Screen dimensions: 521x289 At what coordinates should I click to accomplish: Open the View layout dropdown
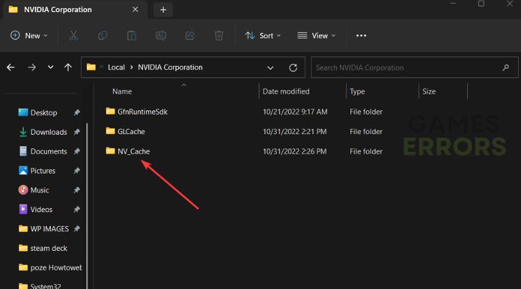pos(316,35)
